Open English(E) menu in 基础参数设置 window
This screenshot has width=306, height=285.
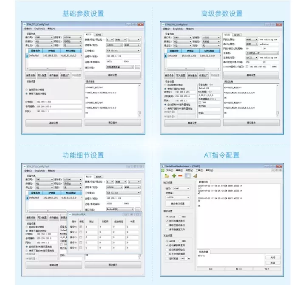point(40,29)
